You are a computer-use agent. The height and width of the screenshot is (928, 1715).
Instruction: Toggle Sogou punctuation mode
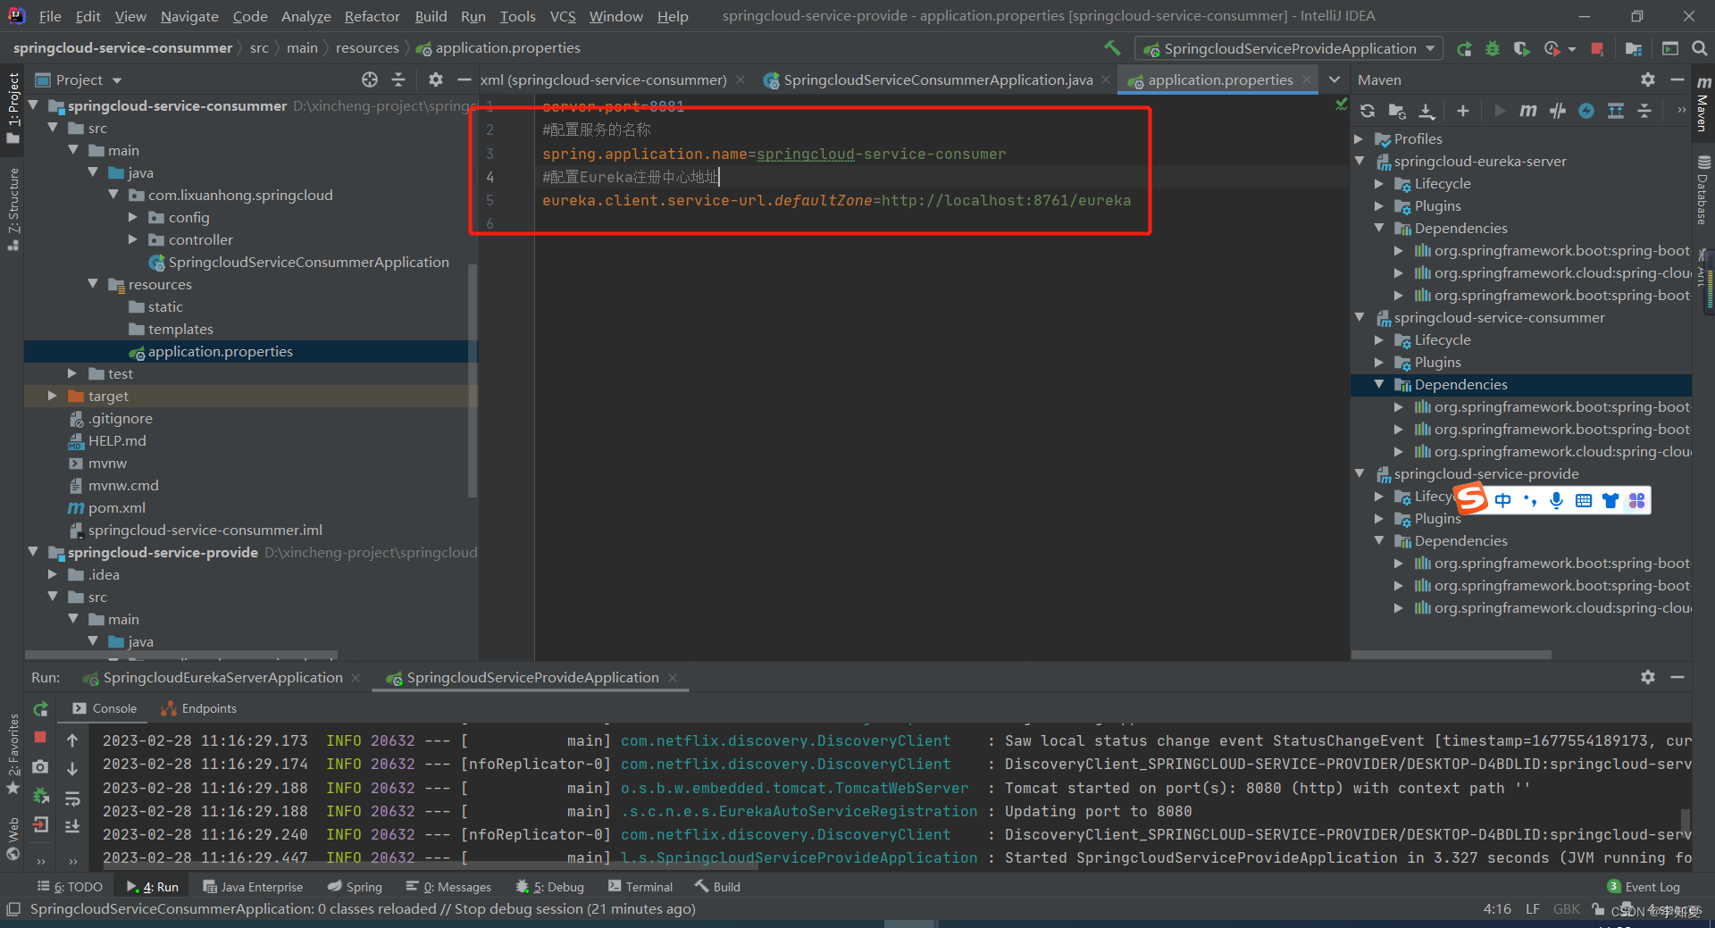1530,500
